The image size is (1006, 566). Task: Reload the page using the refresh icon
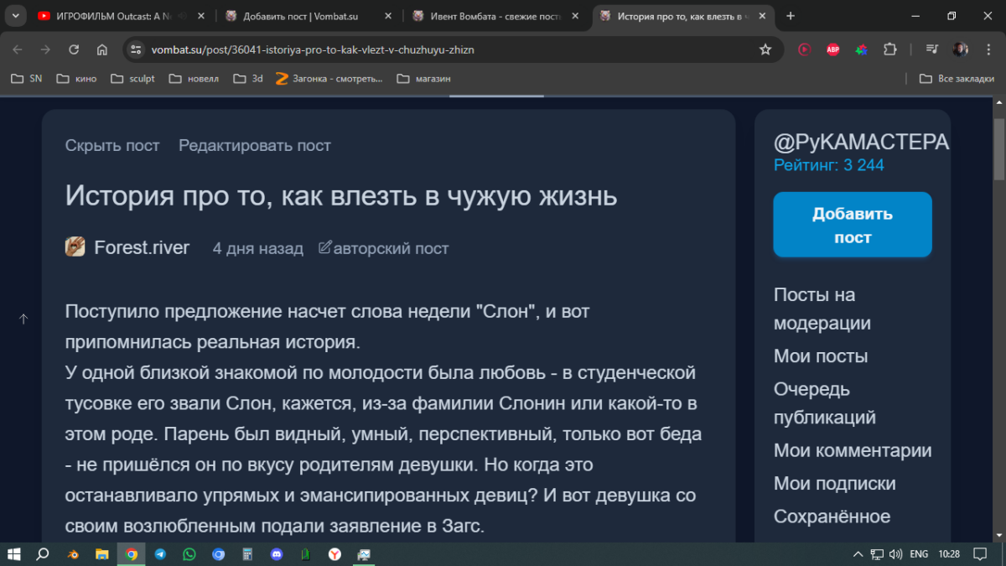coord(74,49)
